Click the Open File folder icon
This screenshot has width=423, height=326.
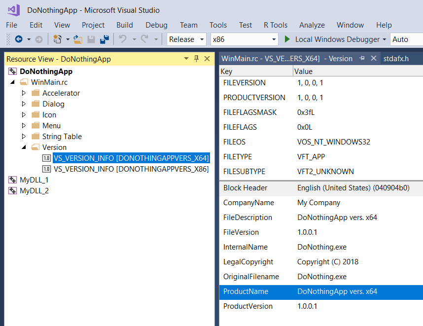coord(78,39)
